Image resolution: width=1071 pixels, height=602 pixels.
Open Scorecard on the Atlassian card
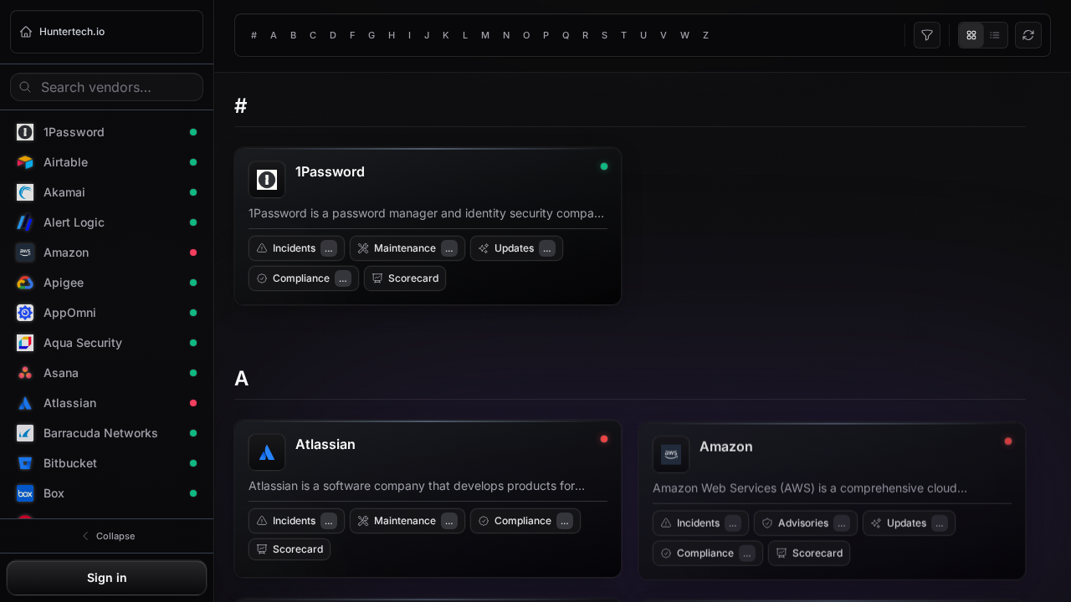coord(290,549)
